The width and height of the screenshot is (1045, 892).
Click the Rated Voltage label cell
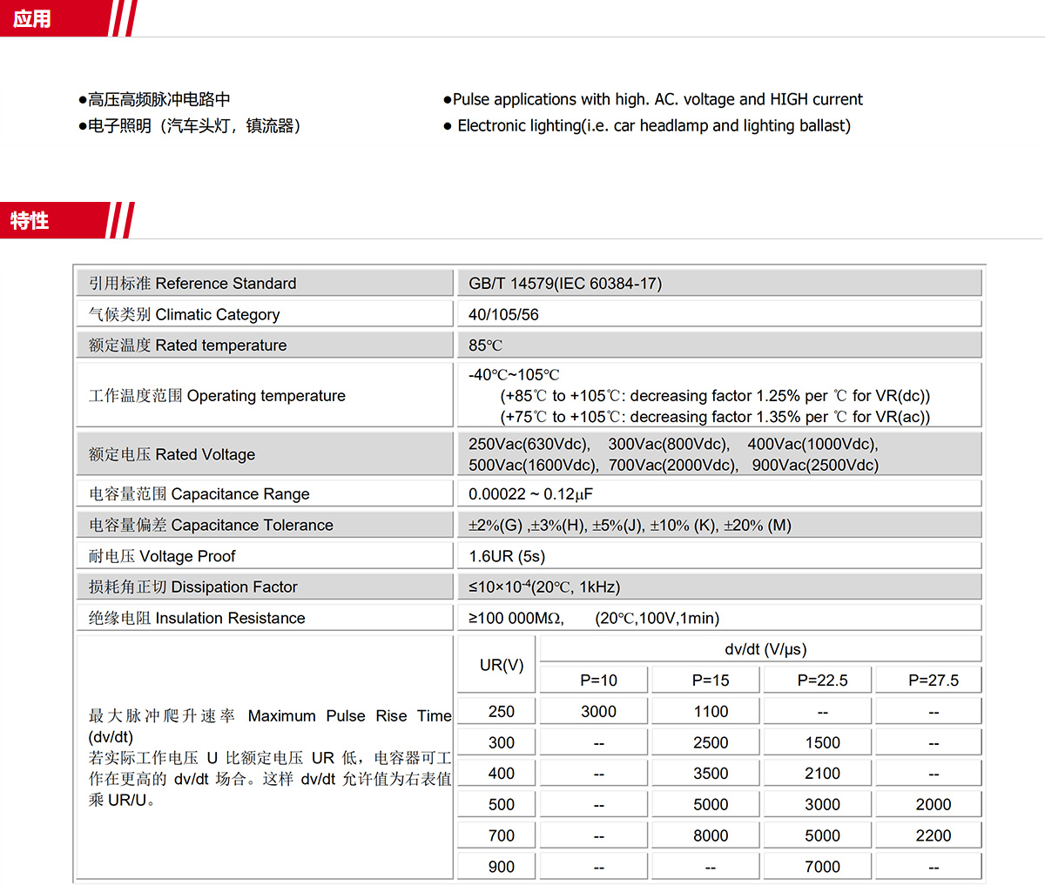click(265, 453)
